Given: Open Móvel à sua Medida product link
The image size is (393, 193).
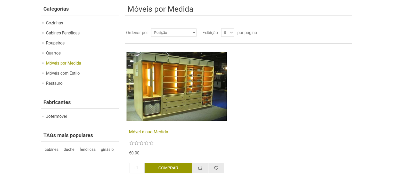Looking at the screenshot, I should point(149,132).
